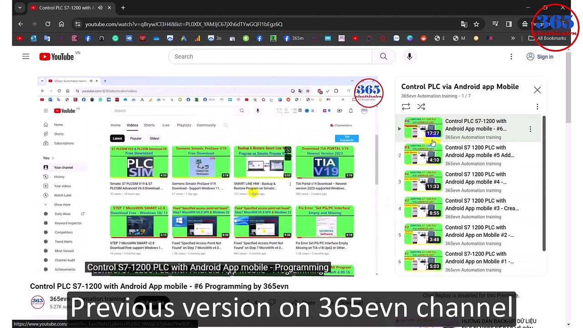Viewport: 583px width, 328px height.
Task: Open playlist title 'Android App on Mobile #1 -...'
Action: 479,258
